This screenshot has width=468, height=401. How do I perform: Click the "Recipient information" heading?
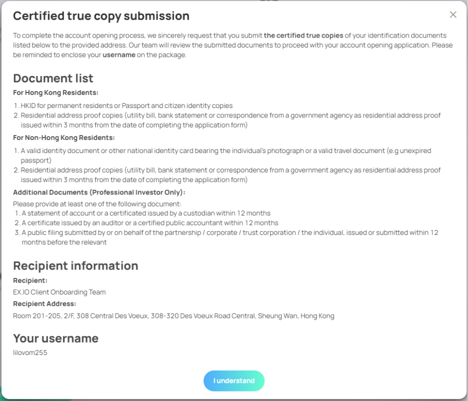pyautogui.click(x=75, y=265)
